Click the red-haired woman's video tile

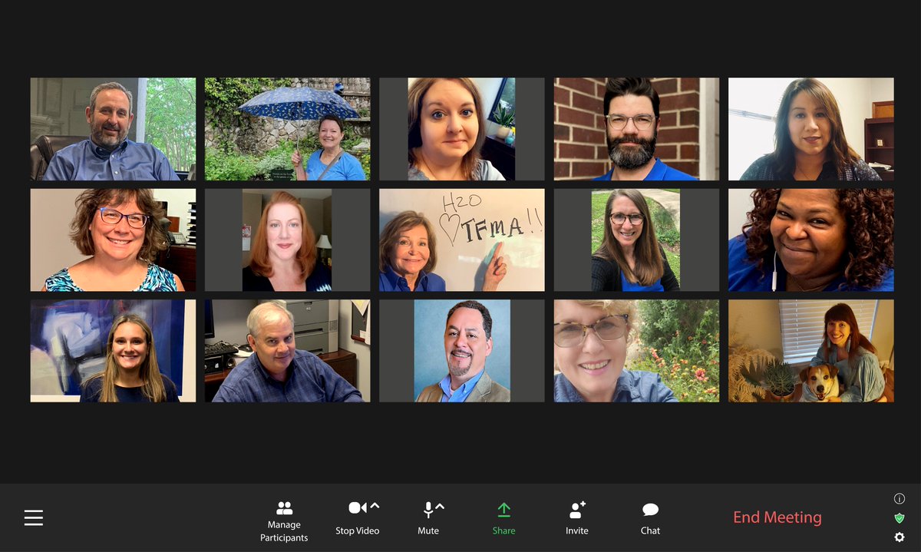(287, 239)
